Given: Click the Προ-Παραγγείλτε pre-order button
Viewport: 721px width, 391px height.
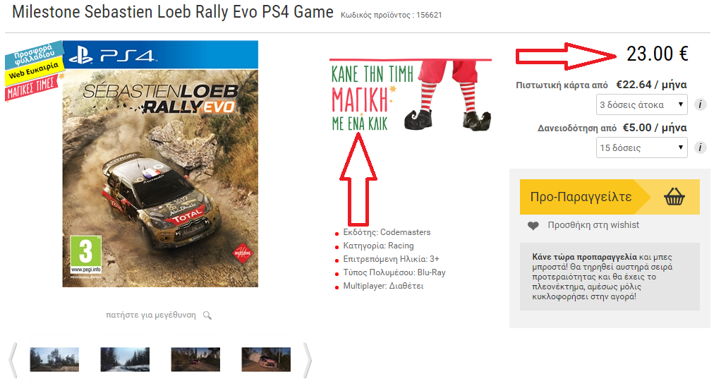Looking at the screenshot, I should (x=610, y=197).
